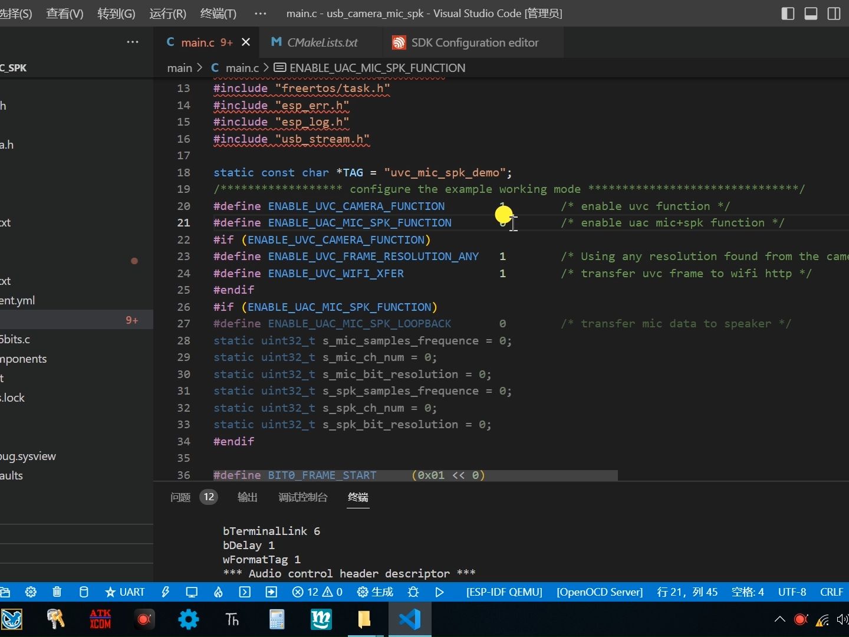Click ESP-IDF QEMU status bar entry
Image resolution: width=849 pixels, height=637 pixels.
coord(504,592)
